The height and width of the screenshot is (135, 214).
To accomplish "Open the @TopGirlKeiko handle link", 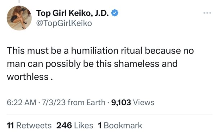I will (64, 23).
